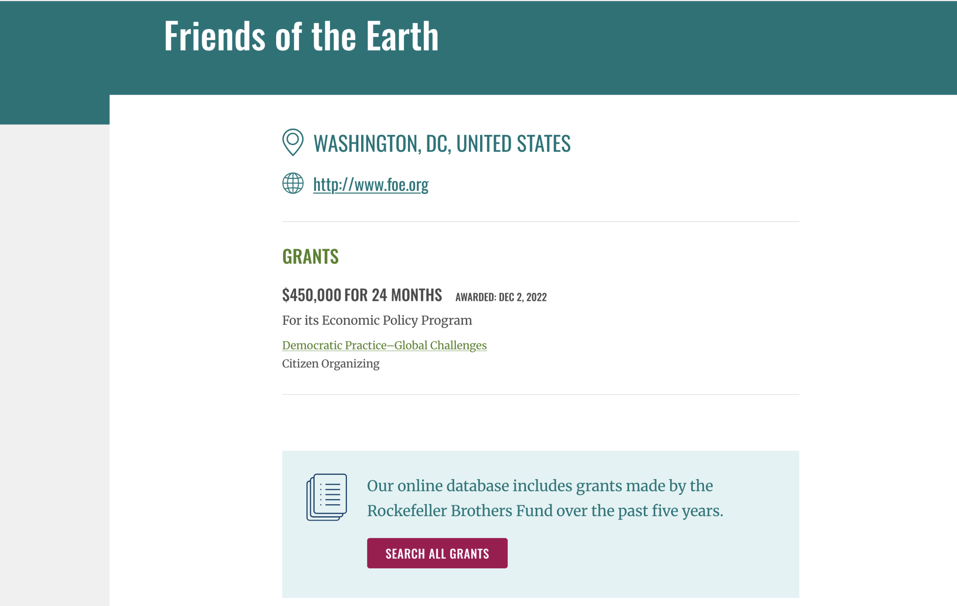Click the $450,000 for 24 months amount
The image size is (957, 606).
click(362, 295)
